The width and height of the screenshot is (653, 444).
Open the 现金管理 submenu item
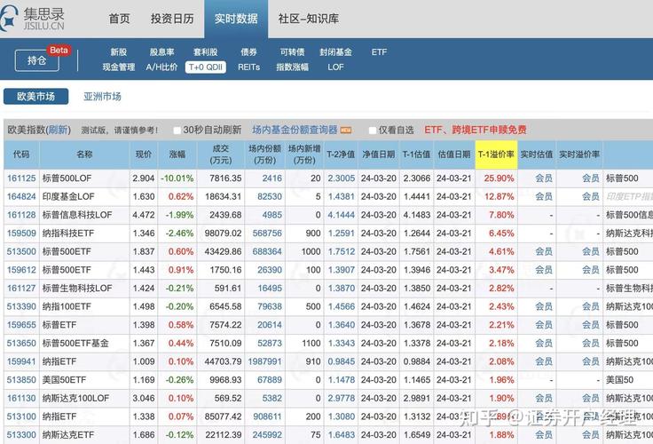click(x=119, y=67)
